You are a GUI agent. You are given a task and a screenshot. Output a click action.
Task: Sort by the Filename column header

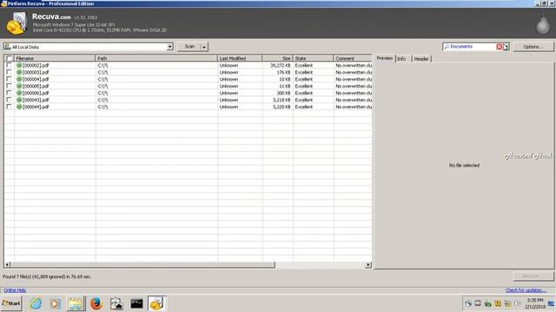pyautogui.click(x=55, y=58)
